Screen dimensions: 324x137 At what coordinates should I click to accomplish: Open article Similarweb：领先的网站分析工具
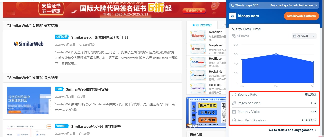click(x=100, y=37)
